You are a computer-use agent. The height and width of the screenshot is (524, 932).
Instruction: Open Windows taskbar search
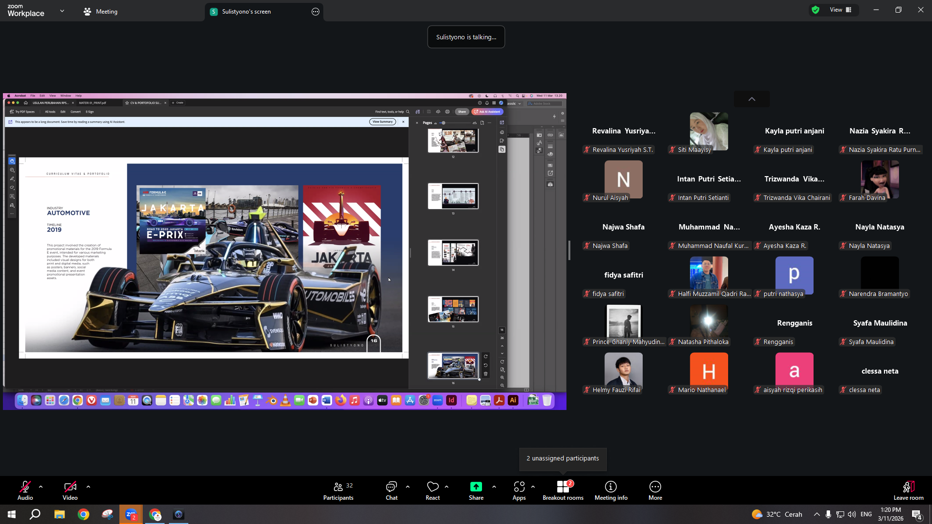(35, 514)
